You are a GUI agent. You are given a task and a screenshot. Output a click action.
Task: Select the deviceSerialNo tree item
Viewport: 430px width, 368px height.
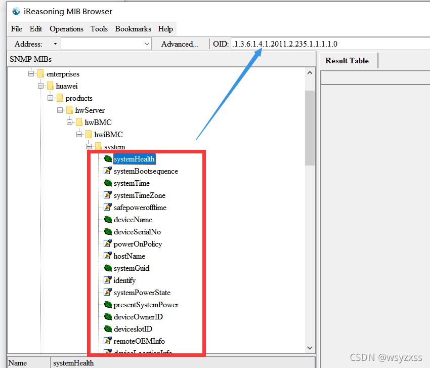click(x=137, y=232)
